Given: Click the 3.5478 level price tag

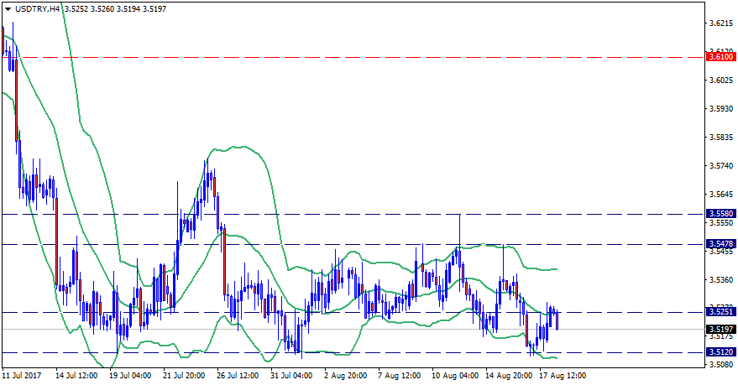Looking at the screenshot, I should coord(721,244).
